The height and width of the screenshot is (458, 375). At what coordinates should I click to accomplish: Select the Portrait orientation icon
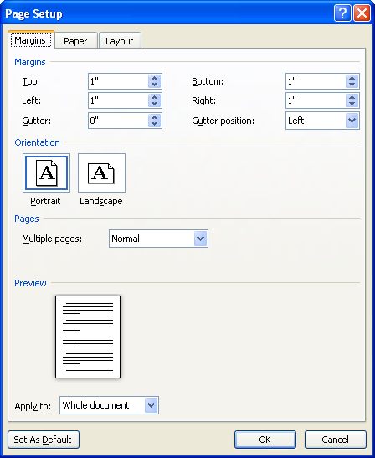click(x=46, y=173)
